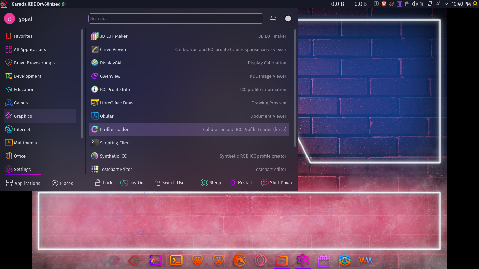This screenshot has height=269, width=479.
Task: Click Log Out button
Action: tap(133, 182)
